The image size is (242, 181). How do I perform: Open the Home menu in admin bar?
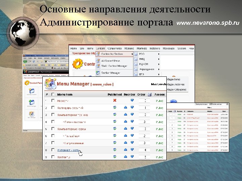(x=74, y=48)
